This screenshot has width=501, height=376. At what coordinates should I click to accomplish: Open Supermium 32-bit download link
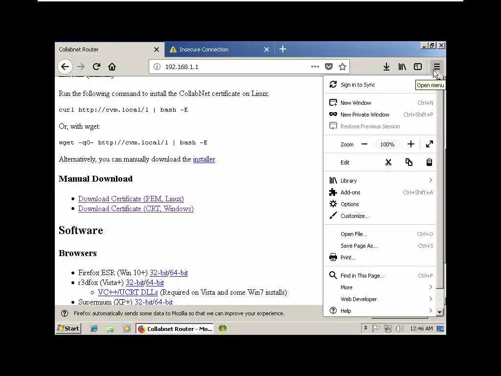pos(144,302)
